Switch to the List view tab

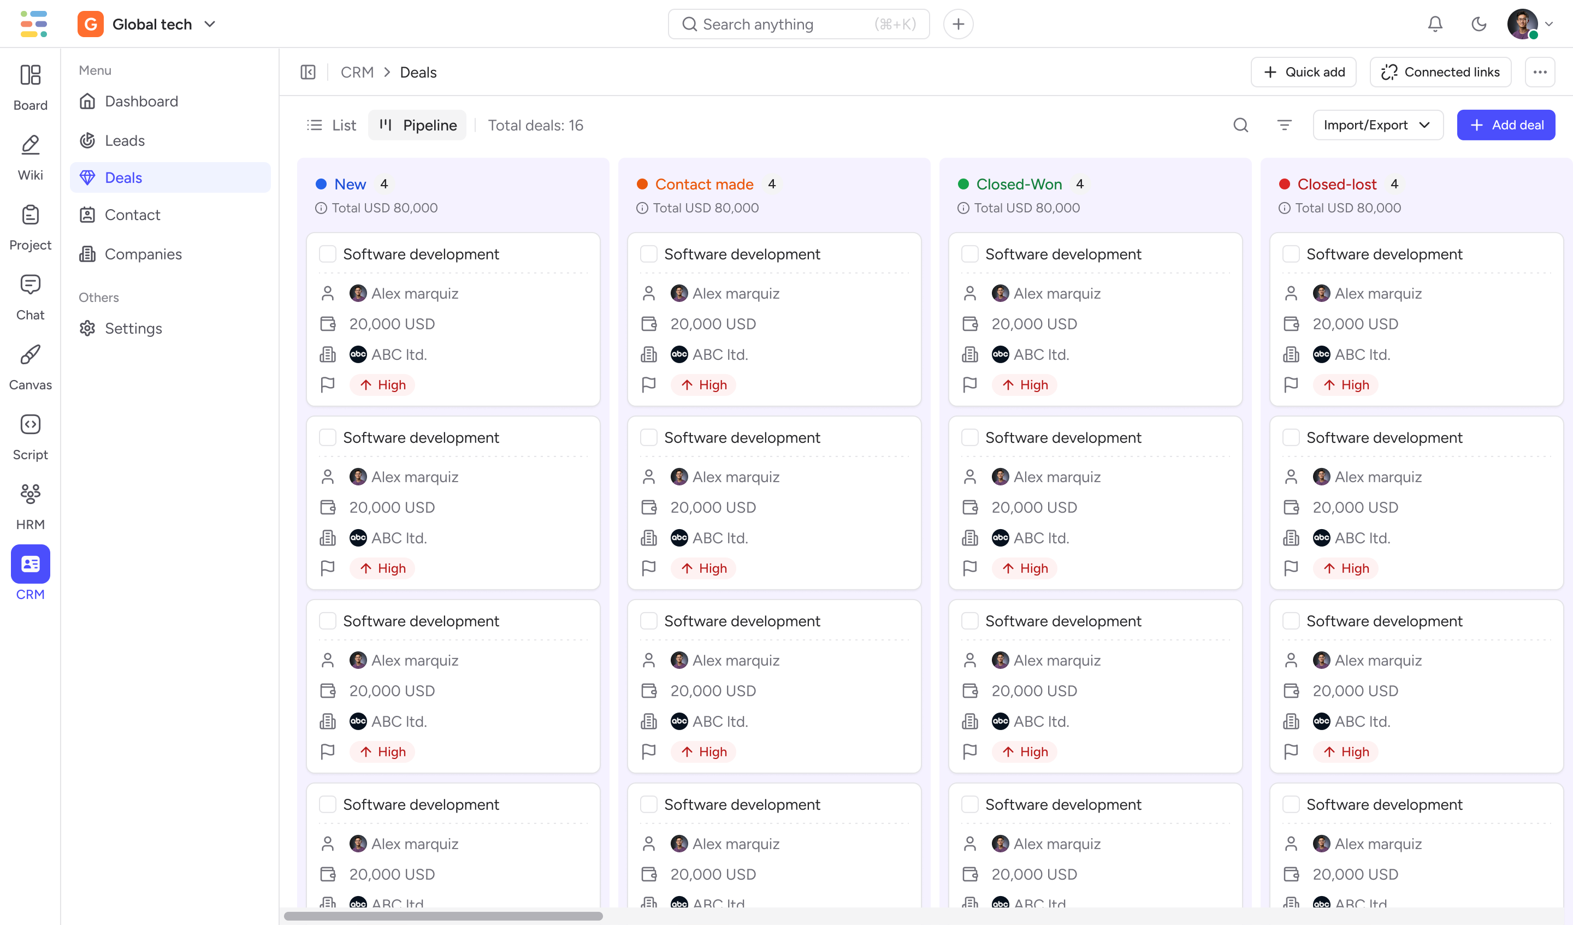[332, 126]
